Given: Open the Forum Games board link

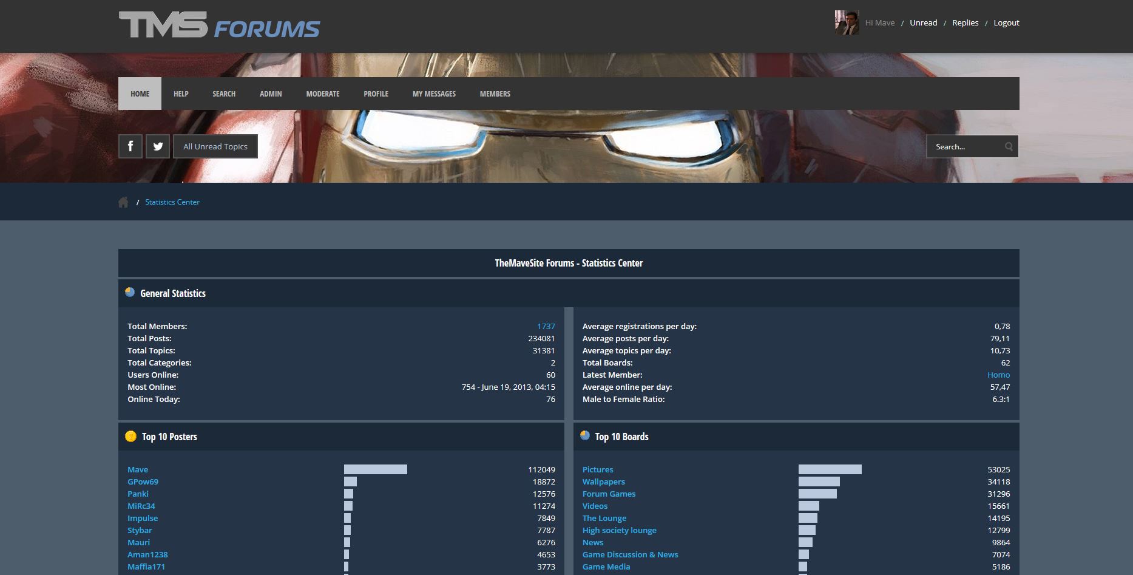Looking at the screenshot, I should [609, 494].
